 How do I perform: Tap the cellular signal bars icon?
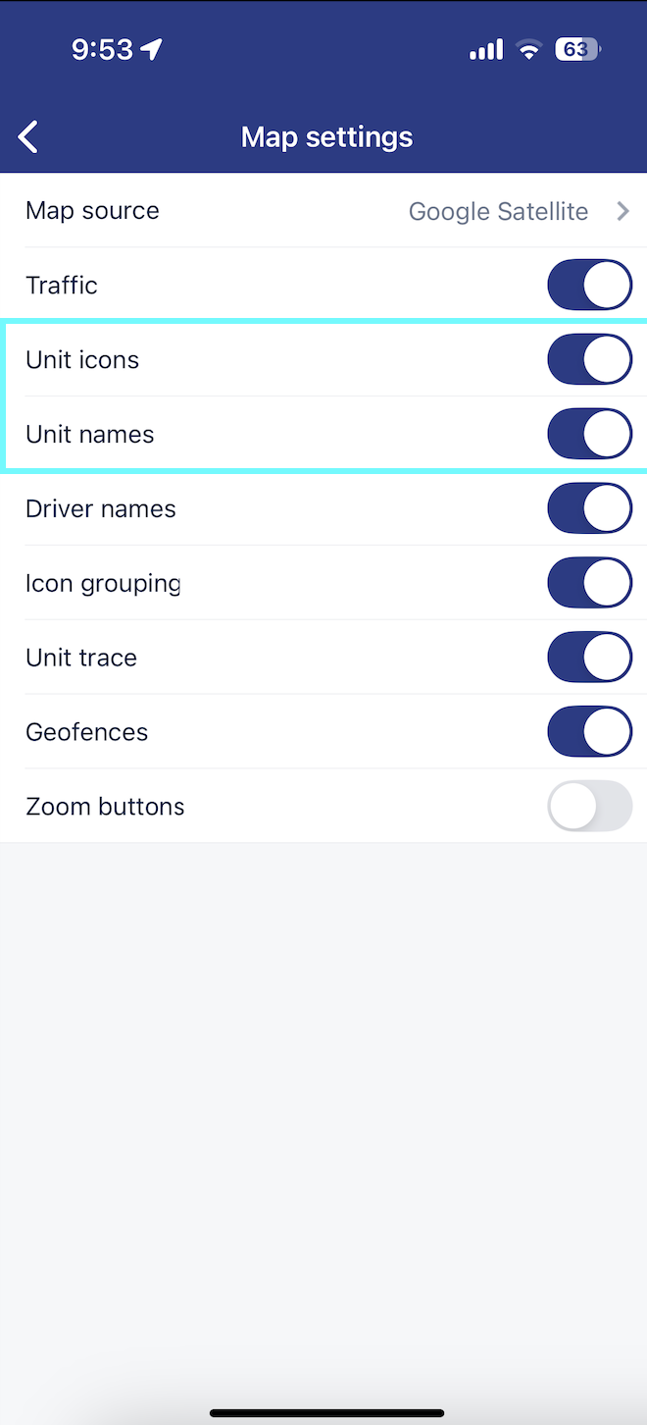pyautogui.click(x=486, y=50)
